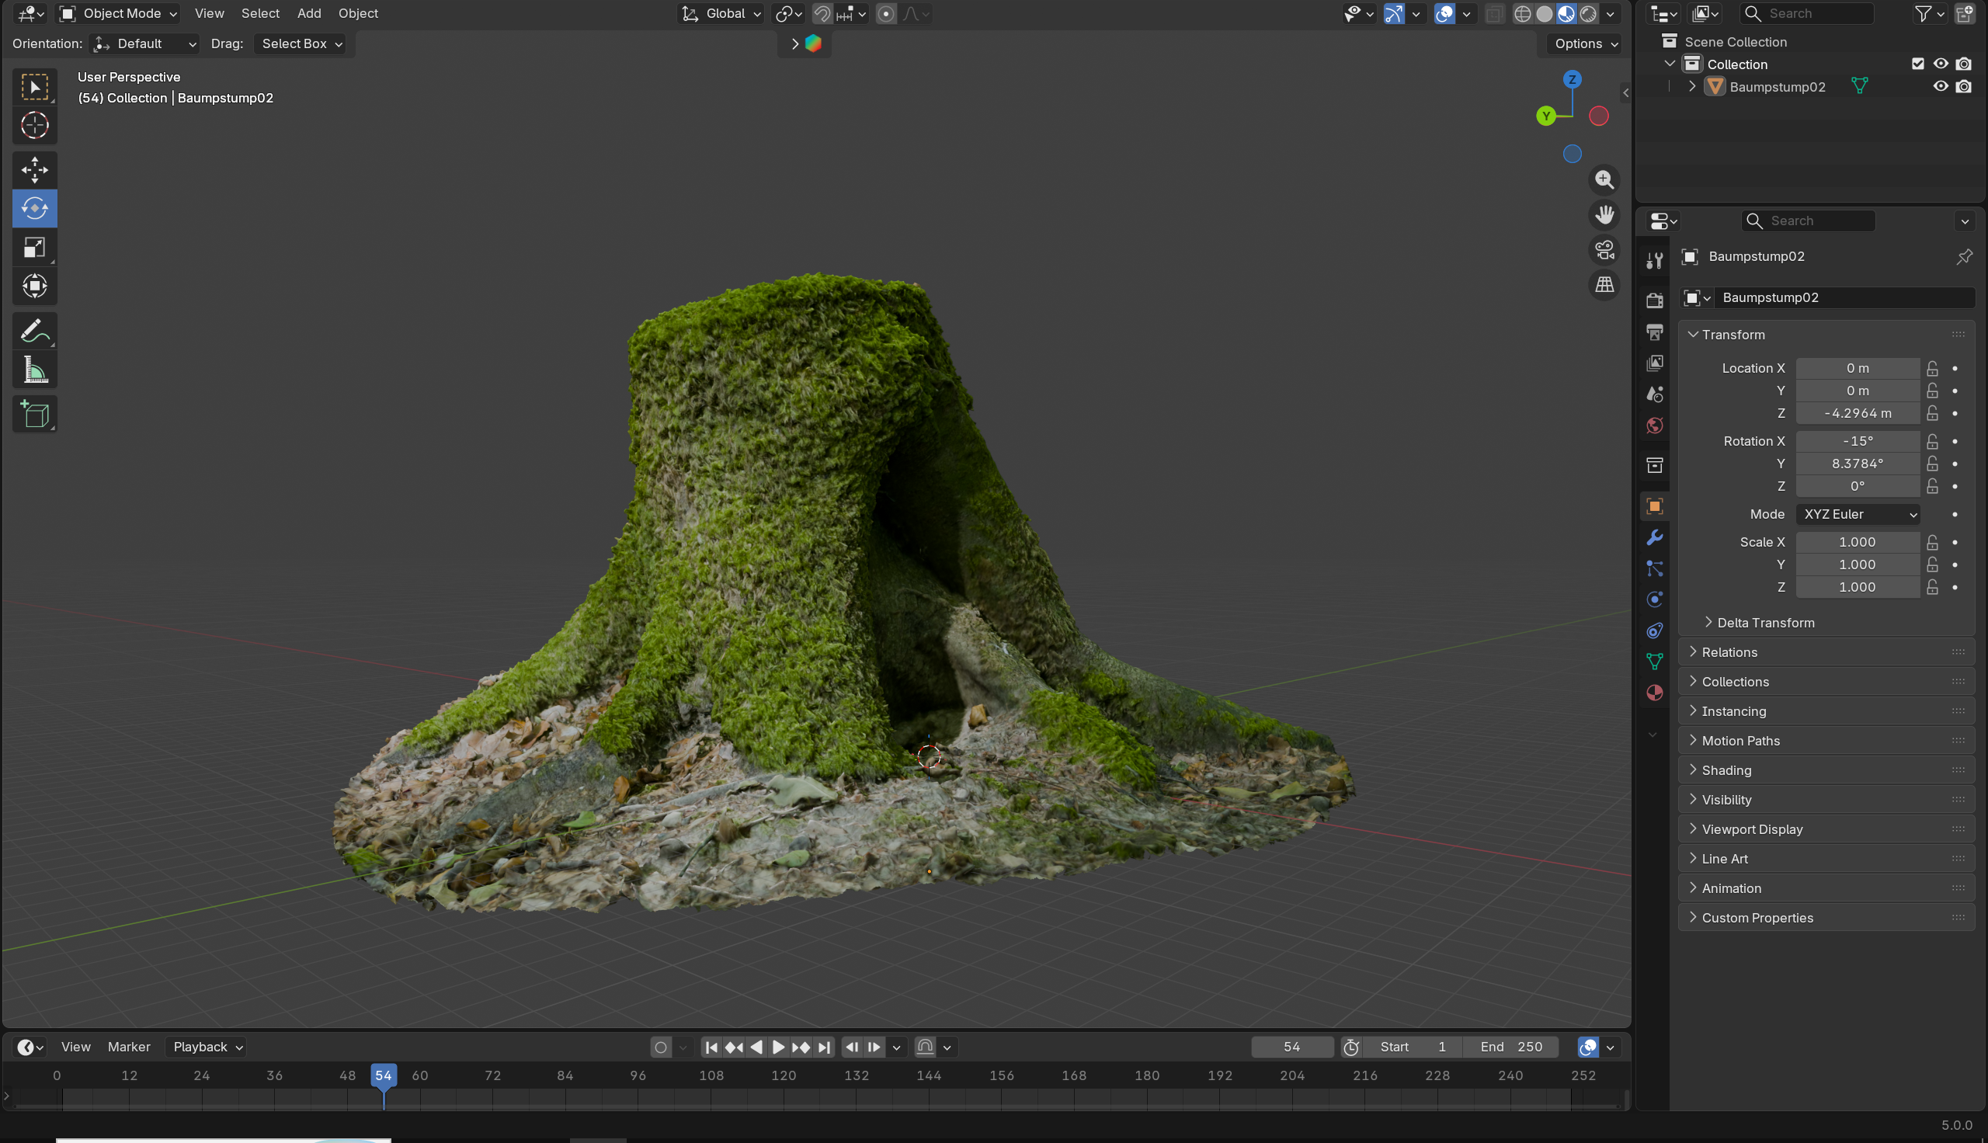Jump to the last frame
The width and height of the screenshot is (1988, 1143).
[x=823, y=1047]
